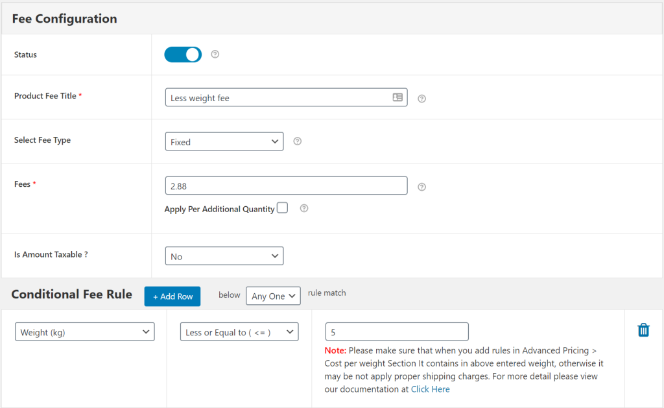The height and width of the screenshot is (408, 664).
Task: Click the card icon inside fee title field
Action: pos(397,97)
